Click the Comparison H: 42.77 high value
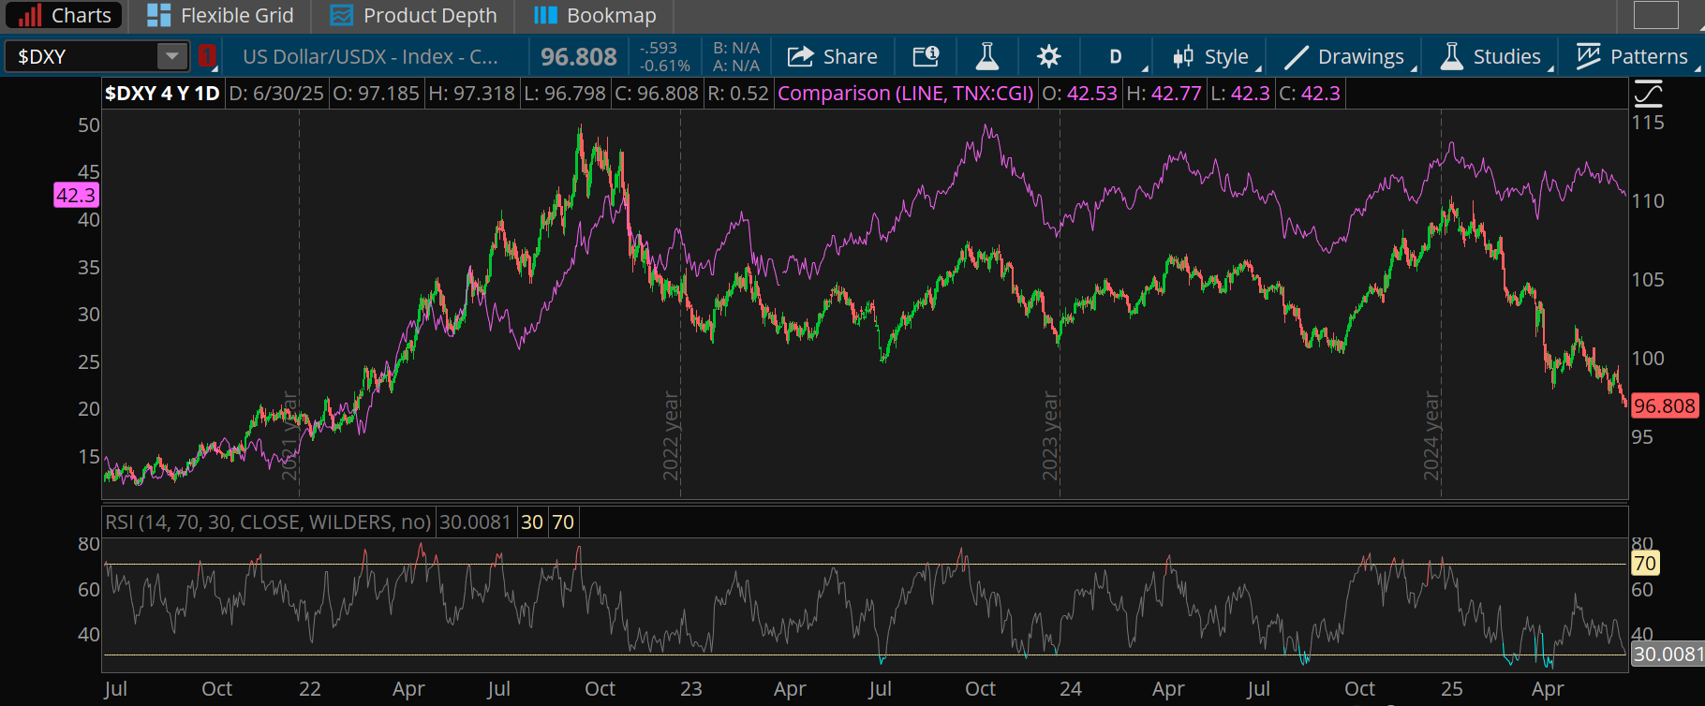 pyautogui.click(x=1164, y=93)
